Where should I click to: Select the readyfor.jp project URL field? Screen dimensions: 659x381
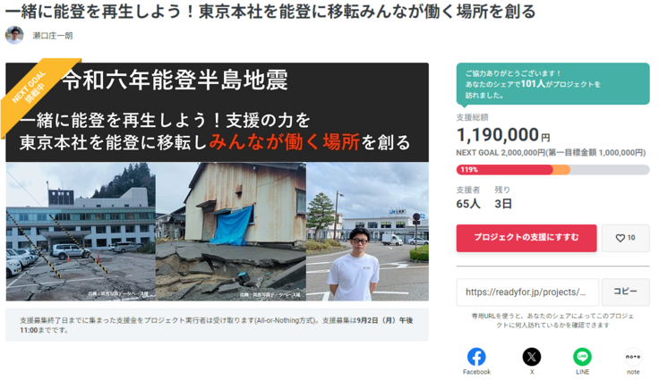click(x=527, y=292)
